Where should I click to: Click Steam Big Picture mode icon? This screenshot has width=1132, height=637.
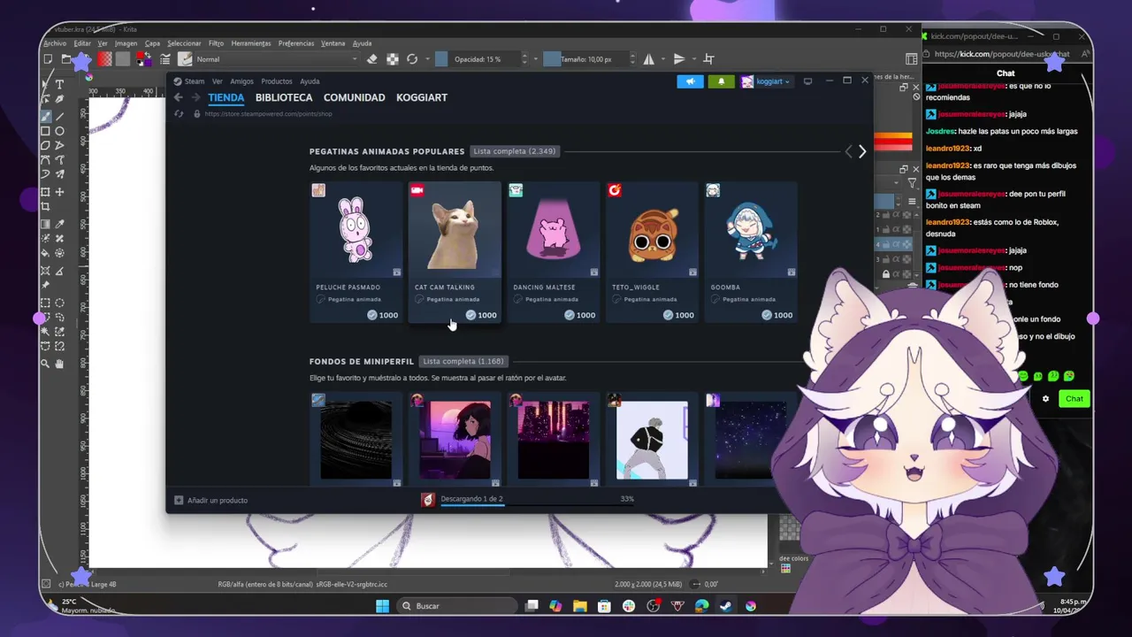(x=807, y=81)
